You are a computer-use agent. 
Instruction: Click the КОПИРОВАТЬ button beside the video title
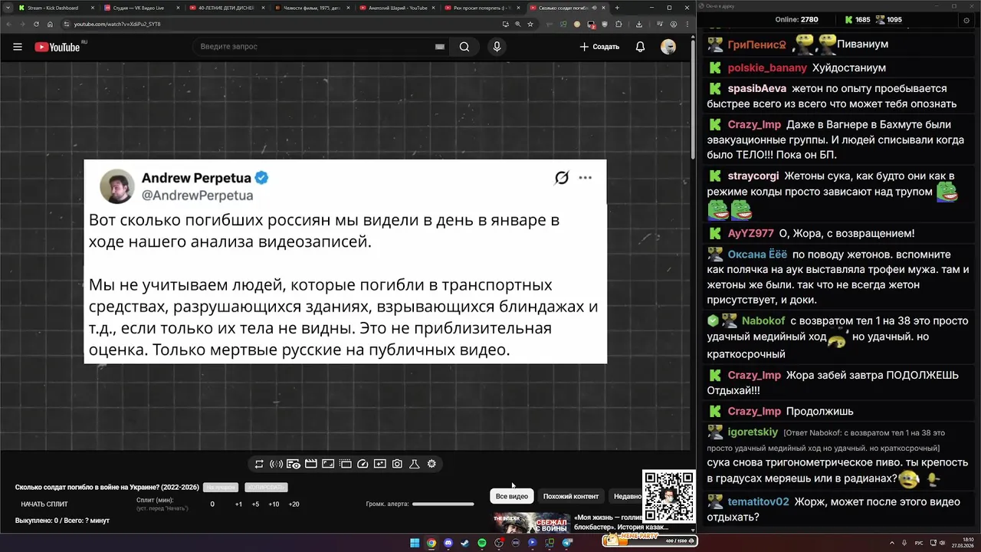[x=266, y=488]
